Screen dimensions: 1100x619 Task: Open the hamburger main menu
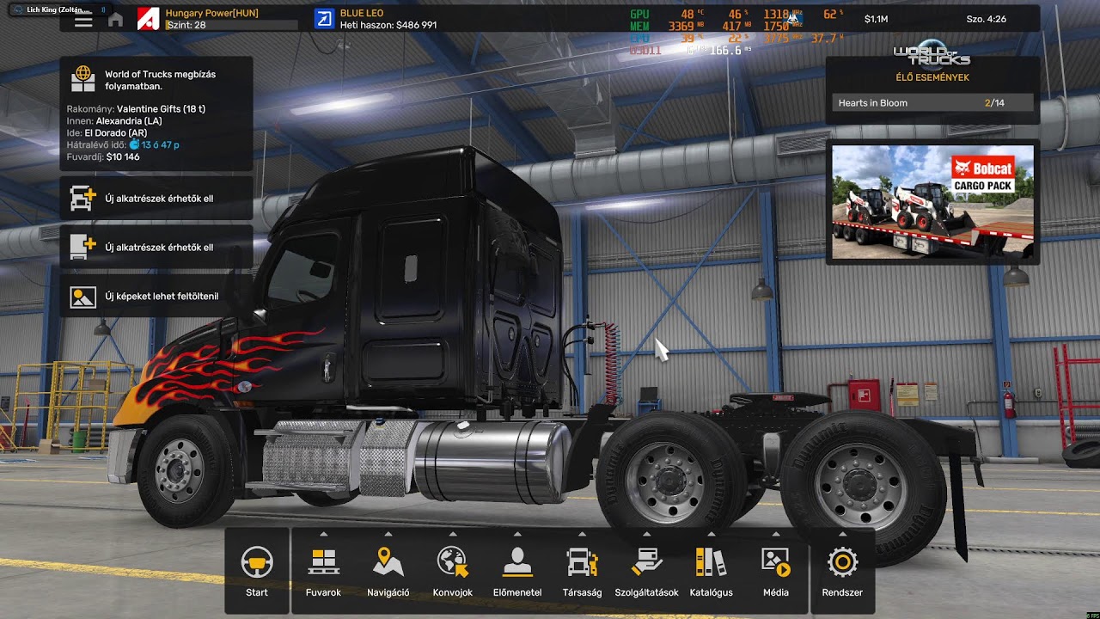point(83,20)
